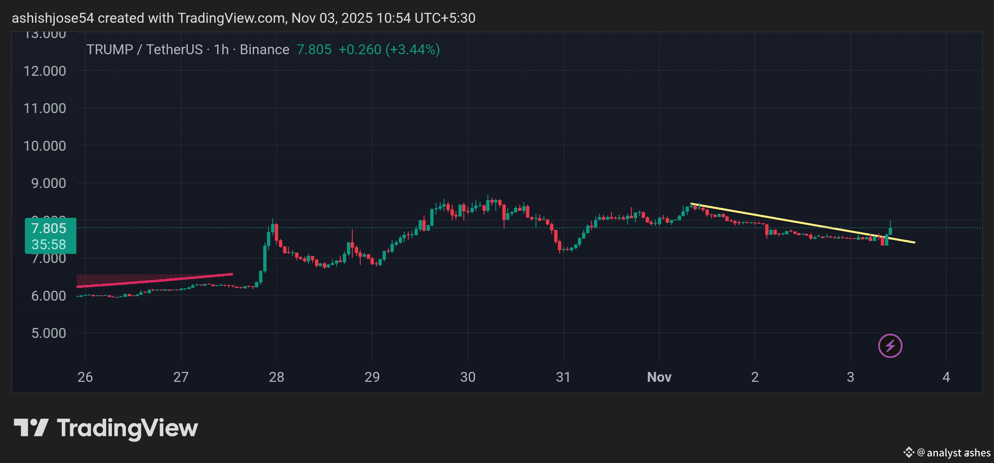The image size is (994, 463).
Task: Click the Binance diamond icon near analyst ashes
Action: point(909,452)
